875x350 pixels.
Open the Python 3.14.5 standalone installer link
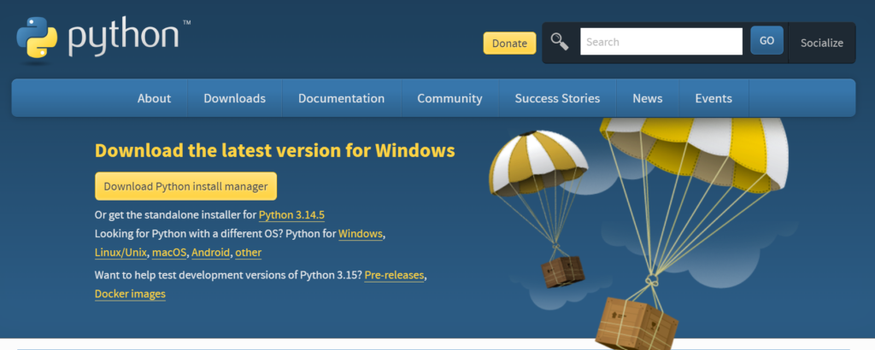point(291,215)
